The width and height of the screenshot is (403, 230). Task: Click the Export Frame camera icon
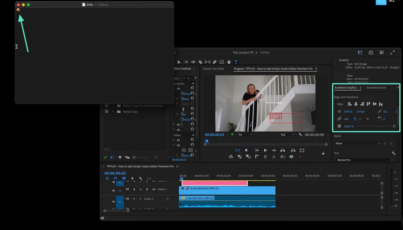click(x=291, y=157)
